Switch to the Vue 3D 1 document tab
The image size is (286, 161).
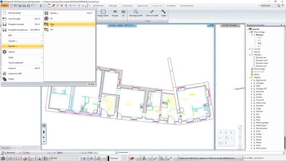(230, 25)
